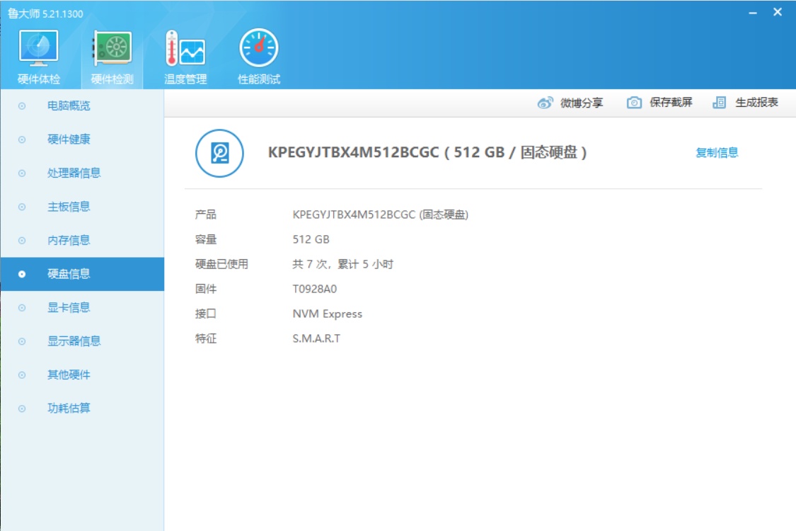Minimize the 鲁大师 window

753,13
